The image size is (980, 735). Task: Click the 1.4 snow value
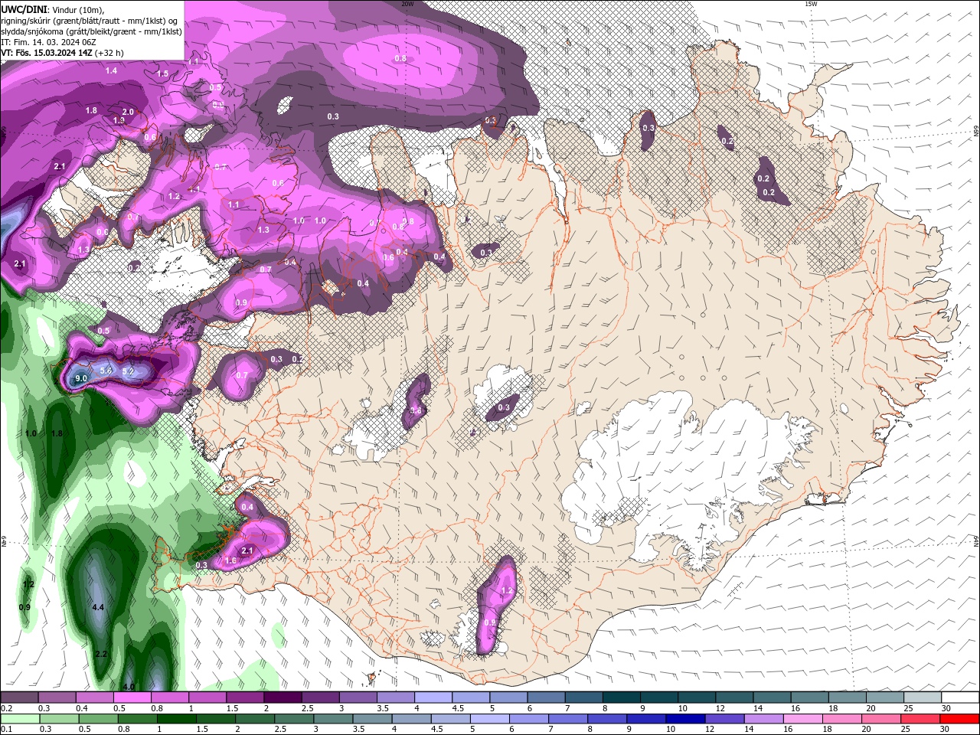pyautogui.click(x=111, y=70)
